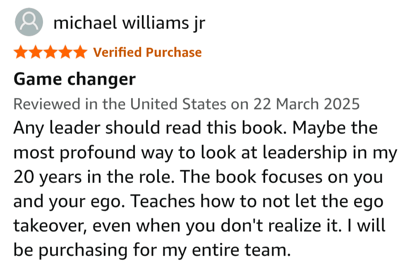Click the third orange rating star

(50, 52)
